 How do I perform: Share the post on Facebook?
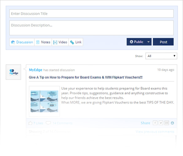click(155, 123)
